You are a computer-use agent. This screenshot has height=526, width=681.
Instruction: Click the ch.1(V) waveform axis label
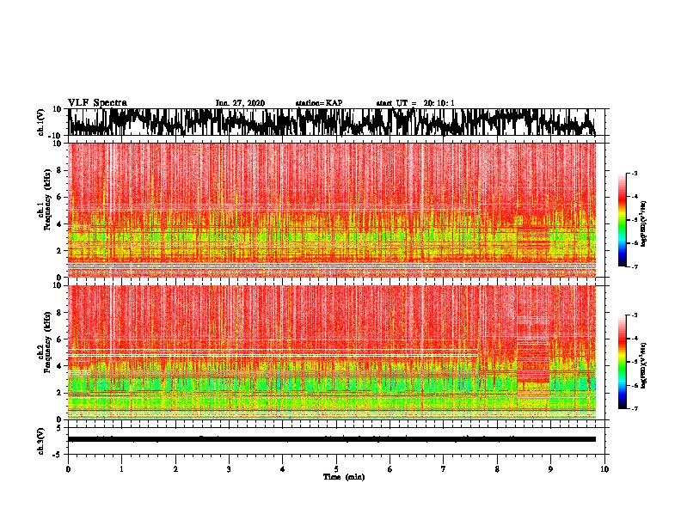[41, 122]
